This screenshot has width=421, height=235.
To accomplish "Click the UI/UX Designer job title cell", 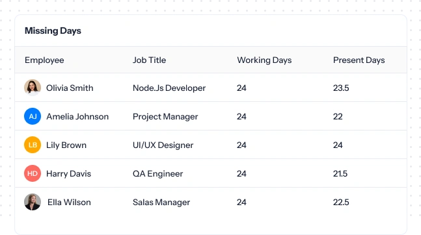I will pyautogui.click(x=163, y=145).
